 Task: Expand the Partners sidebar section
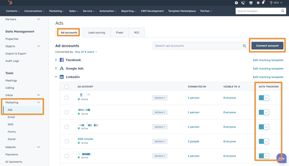click(x=38, y=19)
